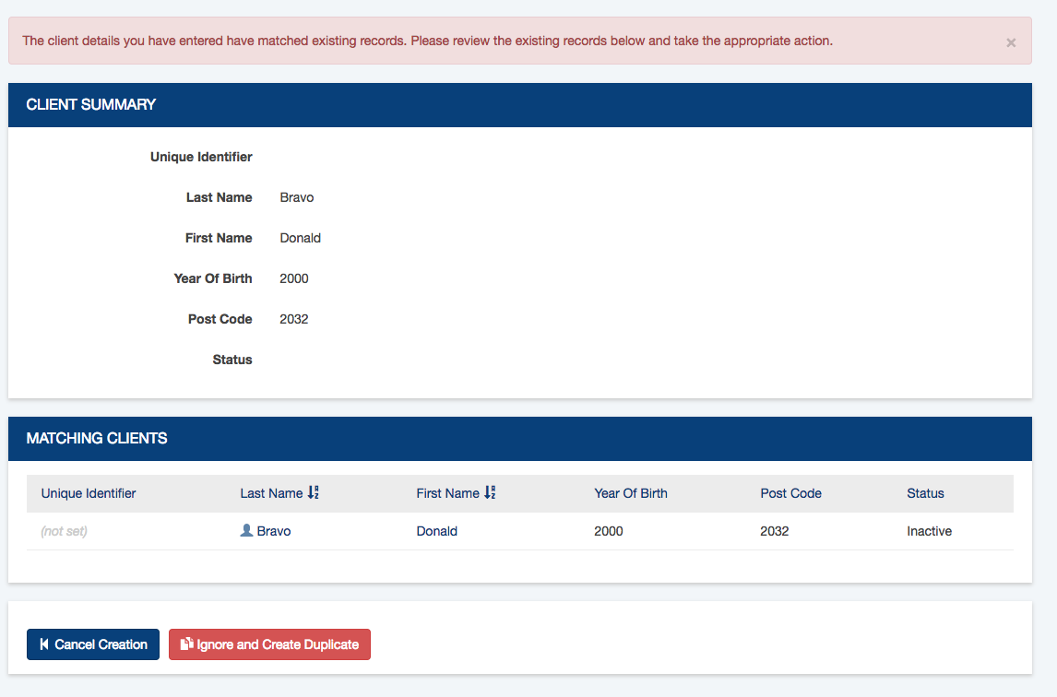Click the Cancel Creation button
Screen dimensions: 1057x697
pos(93,644)
